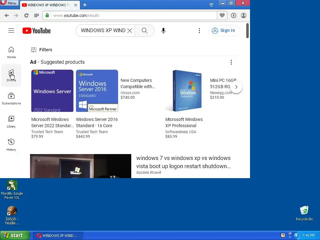Click the $79.99 price text
This screenshot has width=320, height=240.
(37, 137)
